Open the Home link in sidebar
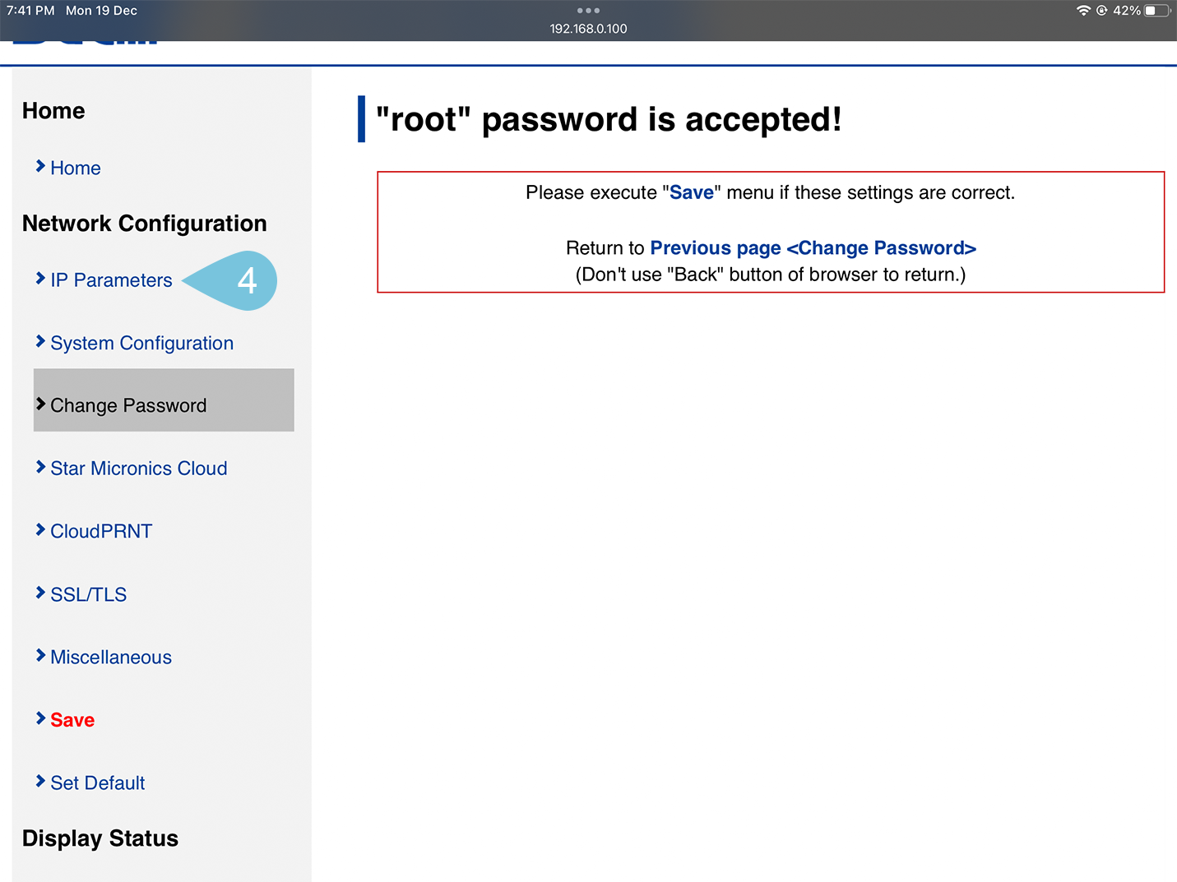The image size is (1177, 882). tap(75, 169)
